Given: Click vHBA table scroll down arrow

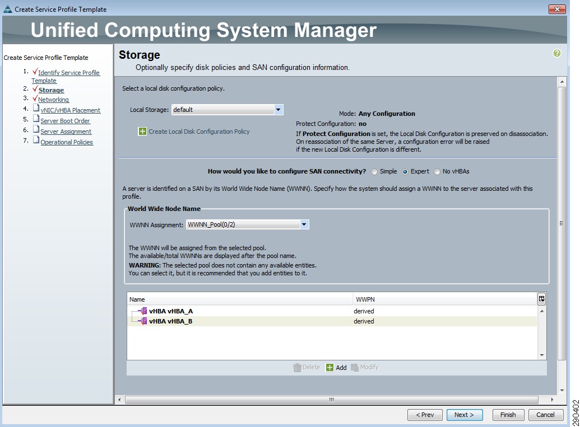Looking at the screenshot, I should pyautogui.click(x=542, y=355).
